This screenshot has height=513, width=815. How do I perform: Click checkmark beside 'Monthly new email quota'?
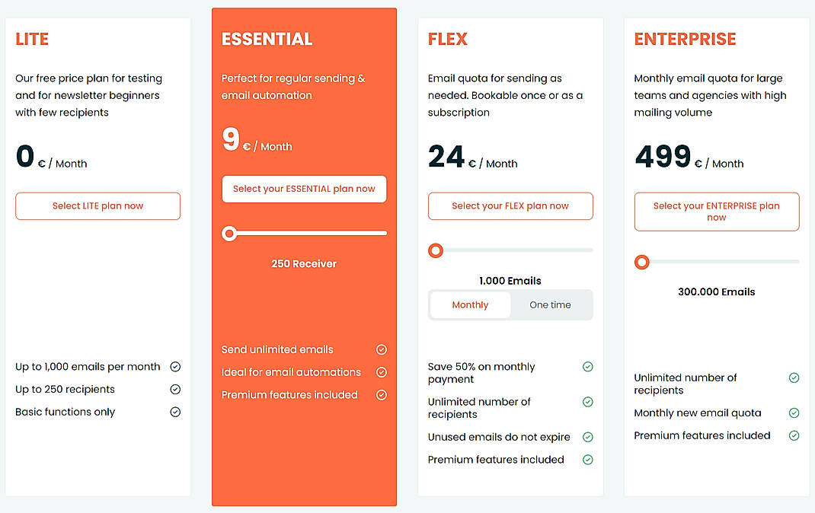[x=794, y=413]
